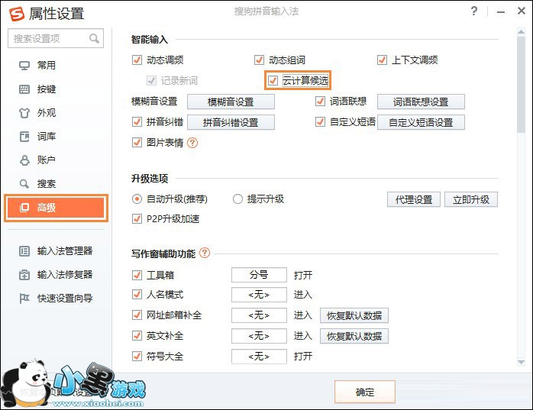This screenshot has height=410, width=533.
Task: Toggle the 动态组词 checkbox
Action: click(x=259, y=60)
